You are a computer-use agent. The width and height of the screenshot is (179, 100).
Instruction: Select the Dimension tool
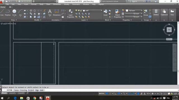tap(57, 12)
